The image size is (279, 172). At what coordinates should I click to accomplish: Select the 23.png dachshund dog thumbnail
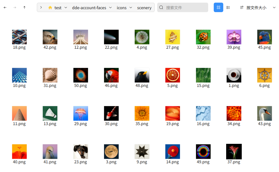(x=81, y=152)
